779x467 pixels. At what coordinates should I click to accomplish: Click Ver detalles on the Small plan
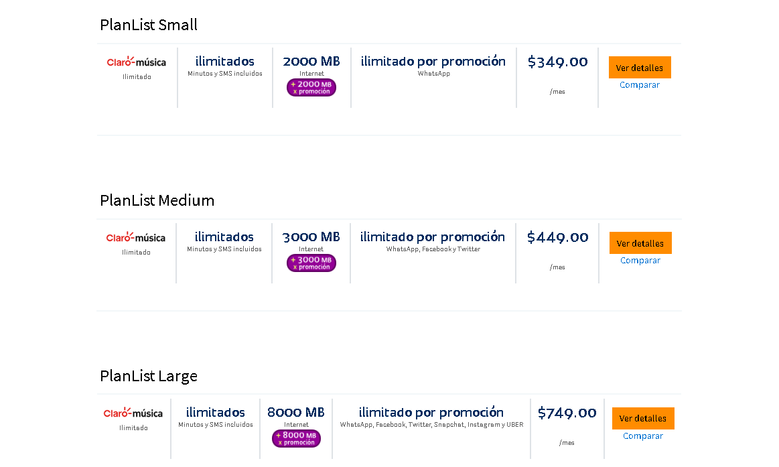pos(640,67)
